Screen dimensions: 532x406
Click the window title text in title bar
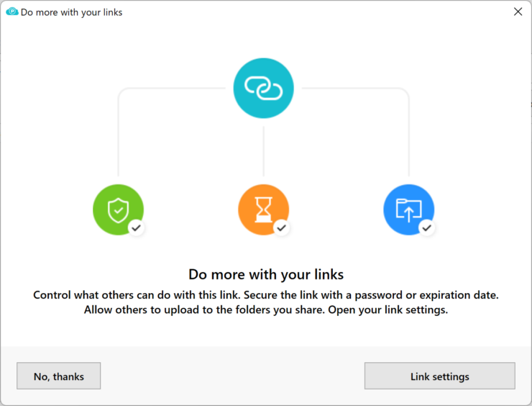pyautogui.click(x=71, y=12)
